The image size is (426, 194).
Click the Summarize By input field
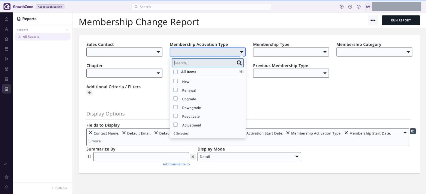tap(141, 157)
